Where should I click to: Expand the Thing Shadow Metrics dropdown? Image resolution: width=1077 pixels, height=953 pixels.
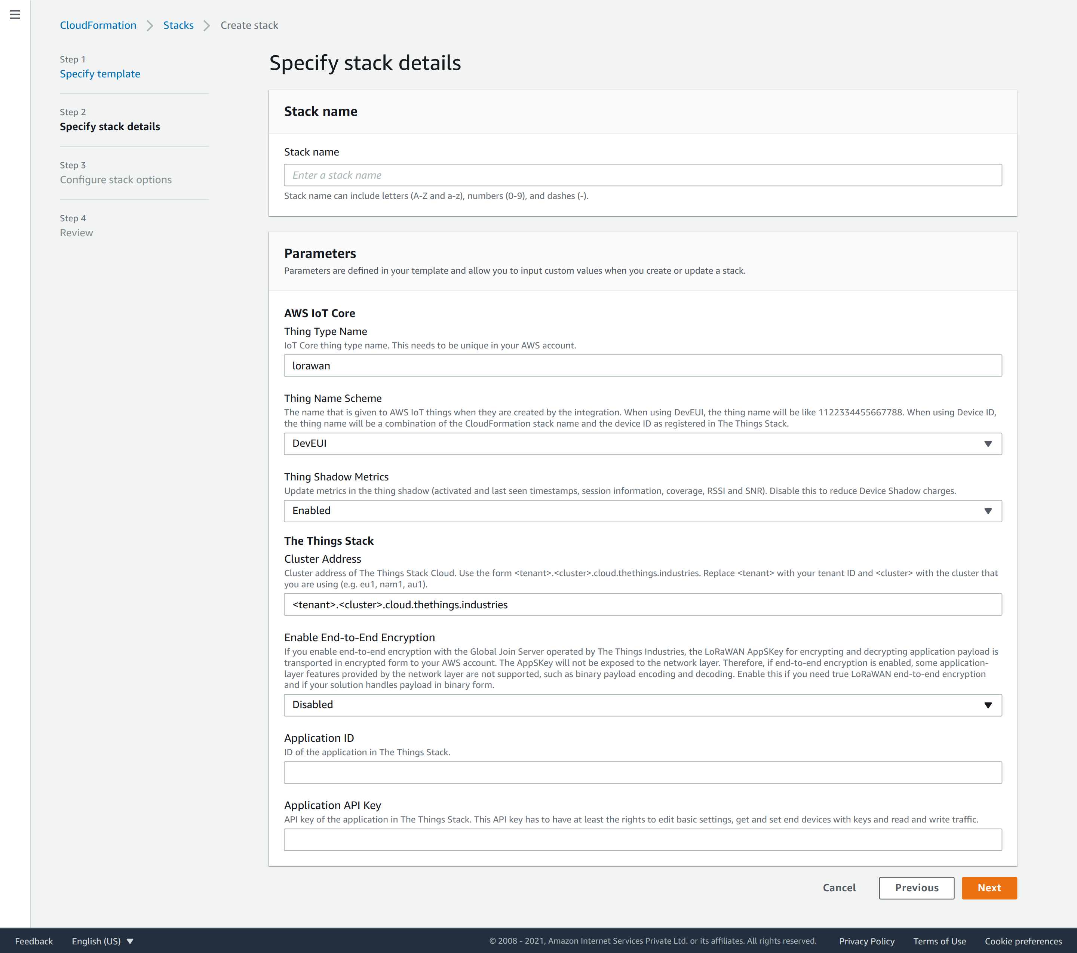989,511
